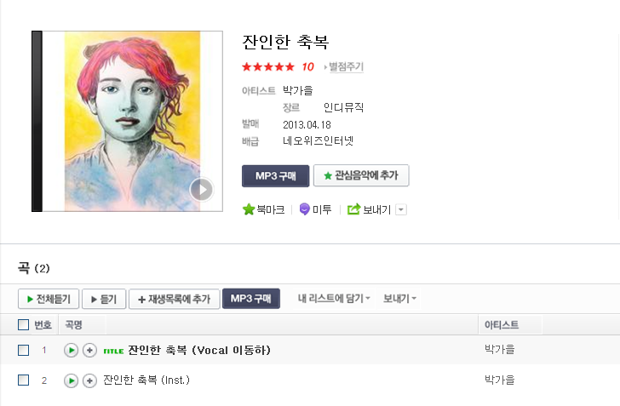Click the green 북마크 star icon
The width and height of the screenshot is (620, 406).
pos(249,209)
